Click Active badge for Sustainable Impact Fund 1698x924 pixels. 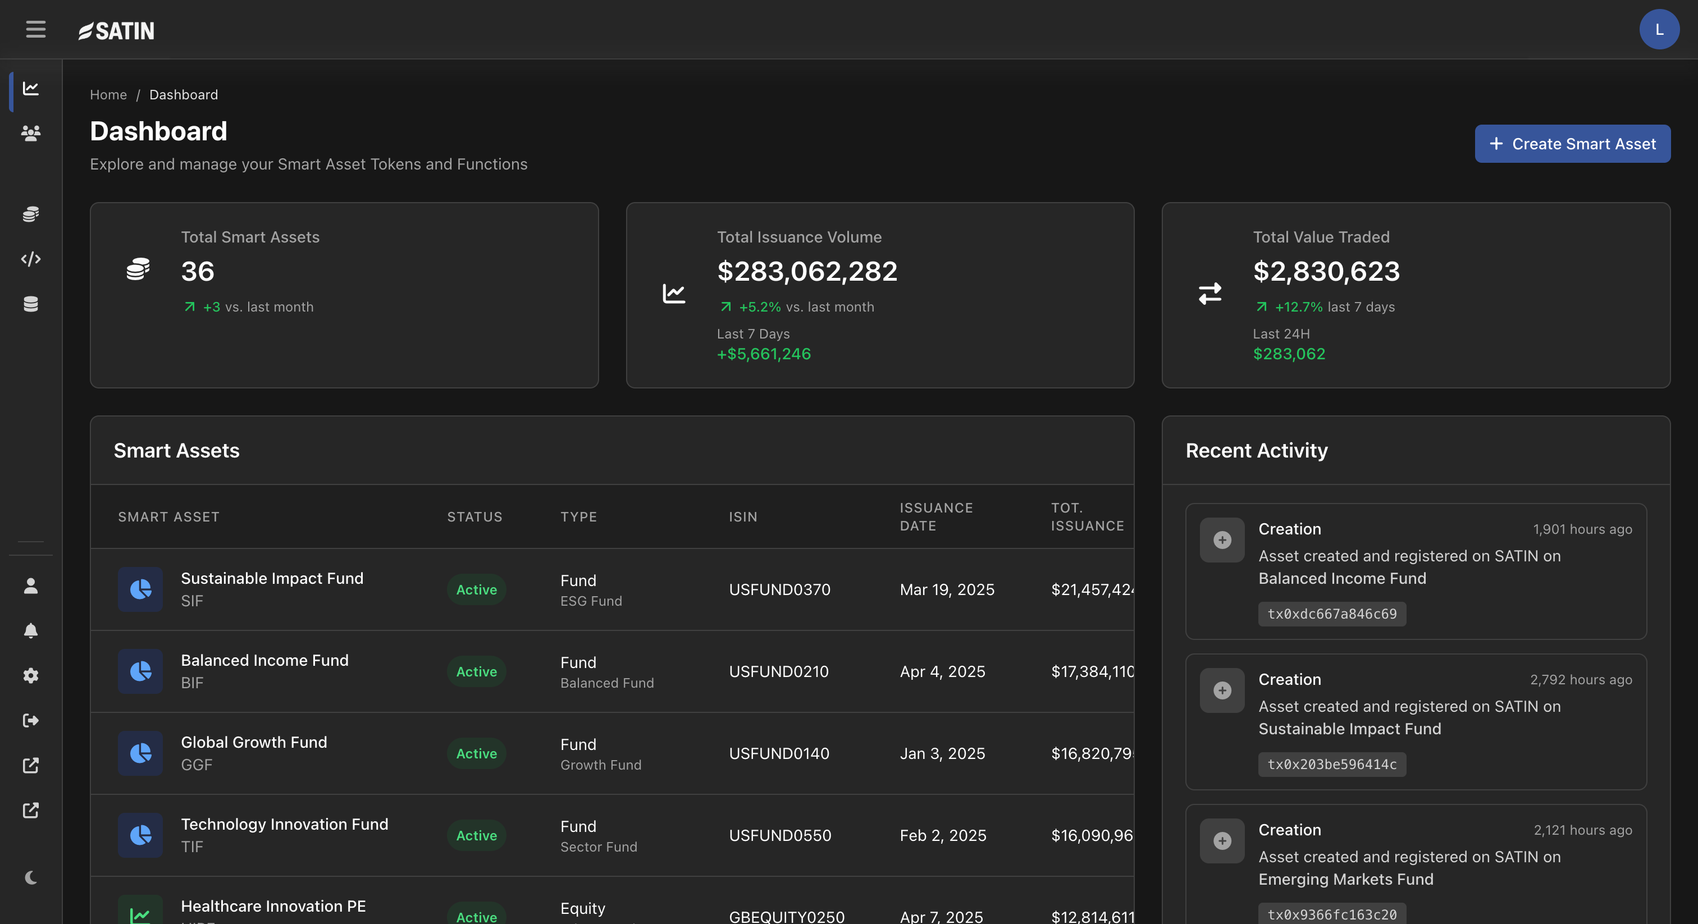(x=476, y=589)
